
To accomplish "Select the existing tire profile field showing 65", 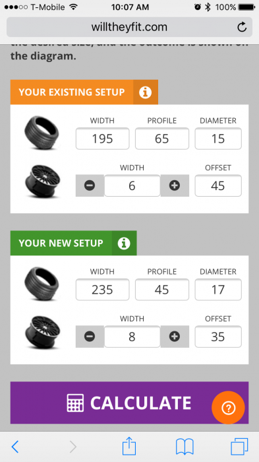I will click(x=162, y=139).
